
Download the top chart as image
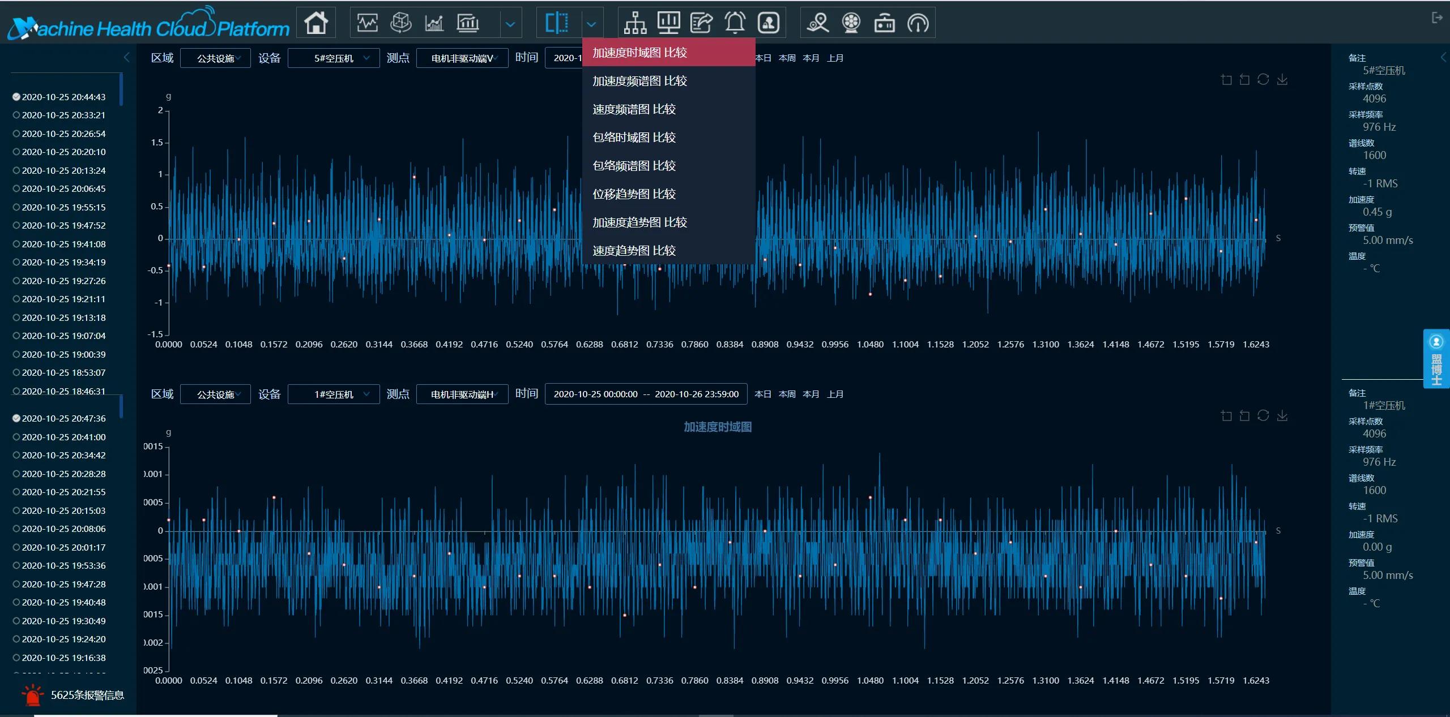tap(1282, 80)
